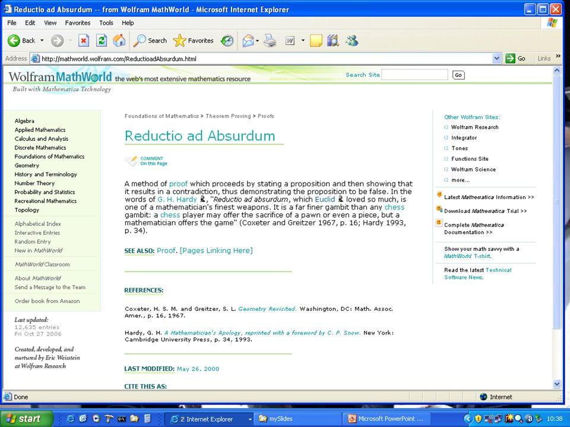The width and height of the screenshot is (570, 427).
Task: Click the security shield tray icon
Action: coord(479,419)
